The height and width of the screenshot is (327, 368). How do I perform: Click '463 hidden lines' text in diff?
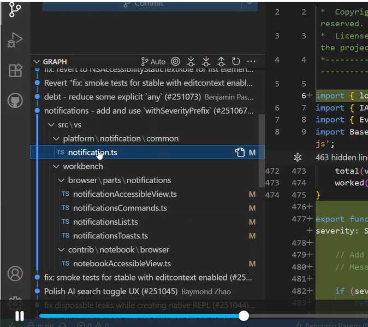click(x=341, y=157)
